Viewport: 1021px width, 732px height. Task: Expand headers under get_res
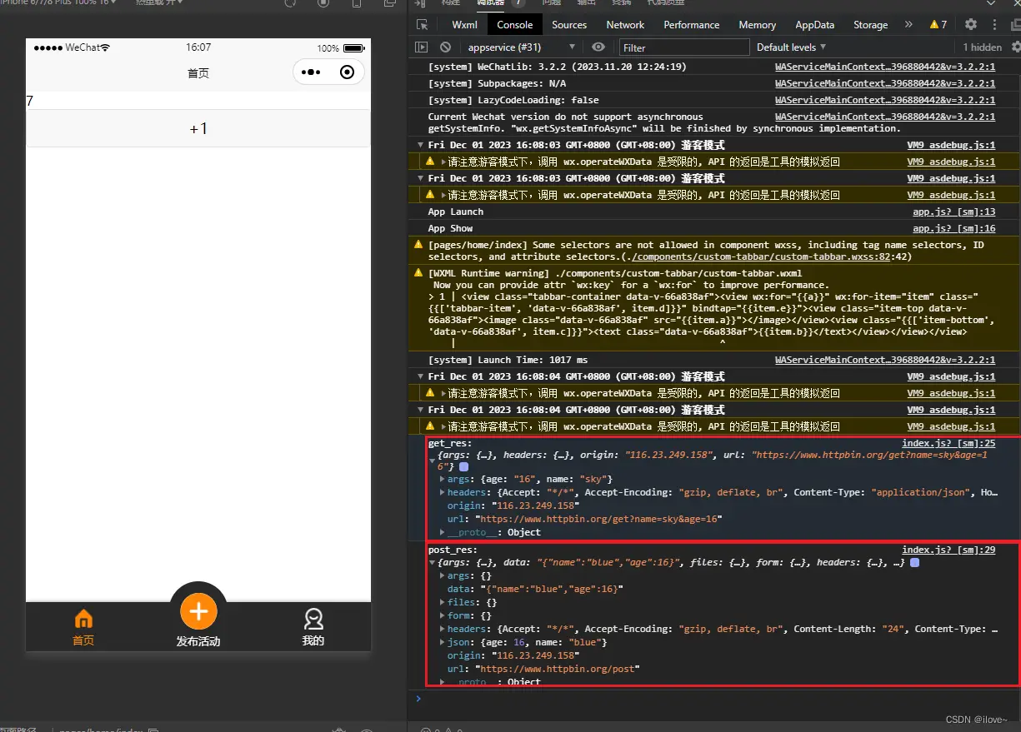[x=442, y=492]
